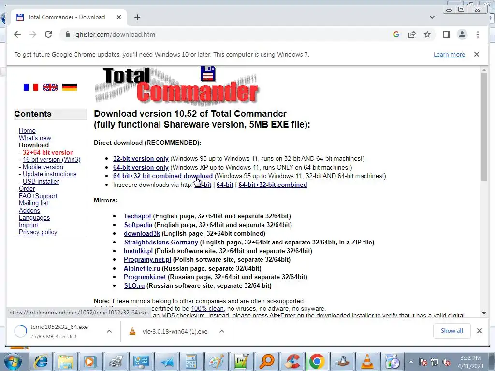495x371 pixels.
Task: Select the French flag language
Action: (x=31, y=87)
